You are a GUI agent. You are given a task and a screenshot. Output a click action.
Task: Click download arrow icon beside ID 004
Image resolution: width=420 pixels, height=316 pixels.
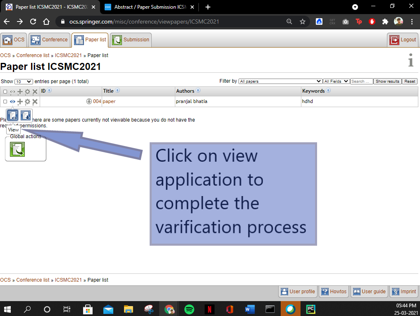(x=89, y=101)
